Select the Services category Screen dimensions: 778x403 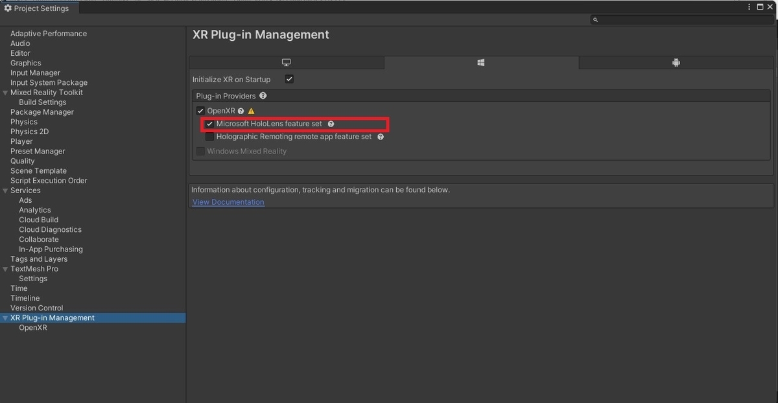point(25,190)
